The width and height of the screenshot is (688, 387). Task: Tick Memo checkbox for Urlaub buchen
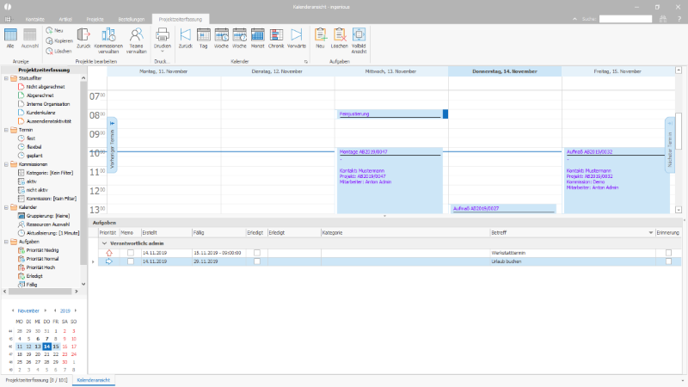[131, 261]
